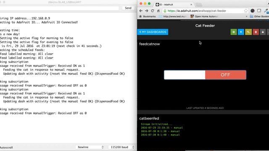This screenshot has width=269, height=151.
Task: Delete dashboard with the red trash icon
Action: click(x=256, y=32)
